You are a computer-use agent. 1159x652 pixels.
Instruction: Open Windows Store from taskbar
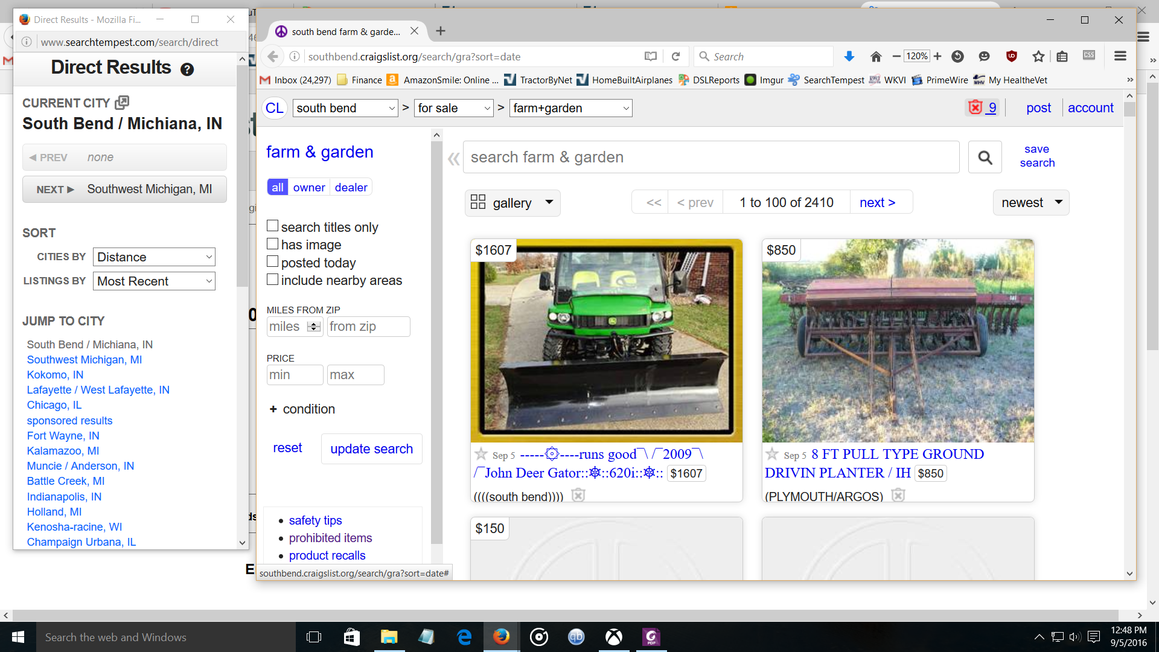pos(351,637)
